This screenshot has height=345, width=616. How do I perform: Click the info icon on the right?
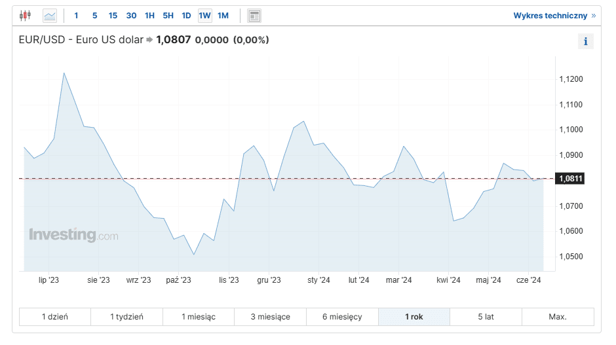click(x=585, y=41)
